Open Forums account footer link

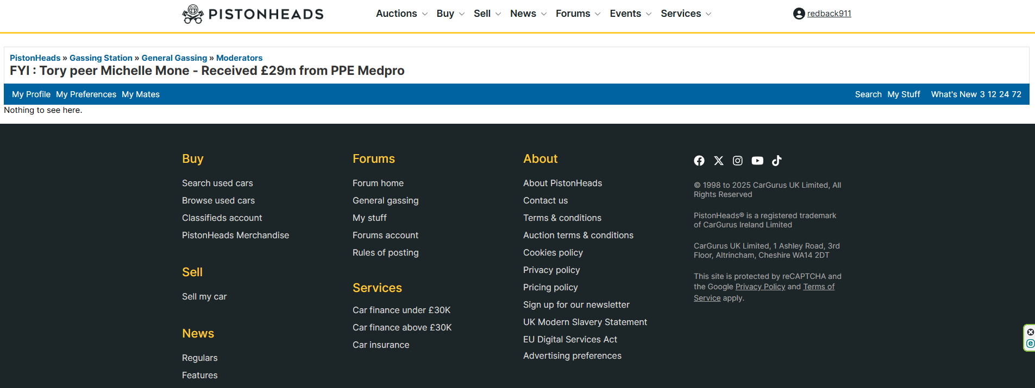click(385, 236)
